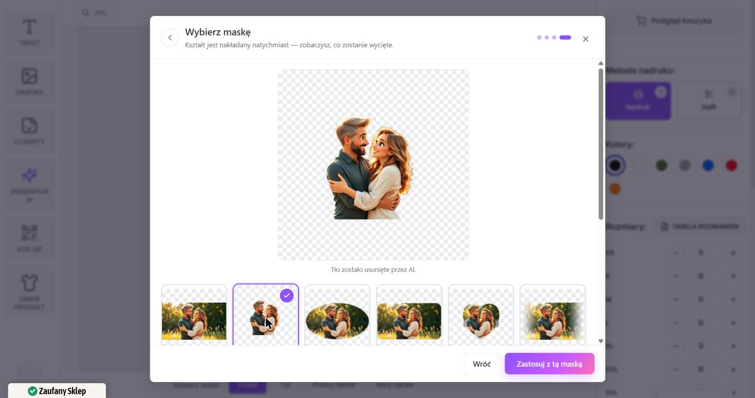Click the dialog scrollbar up arrow

pos(601,64)
